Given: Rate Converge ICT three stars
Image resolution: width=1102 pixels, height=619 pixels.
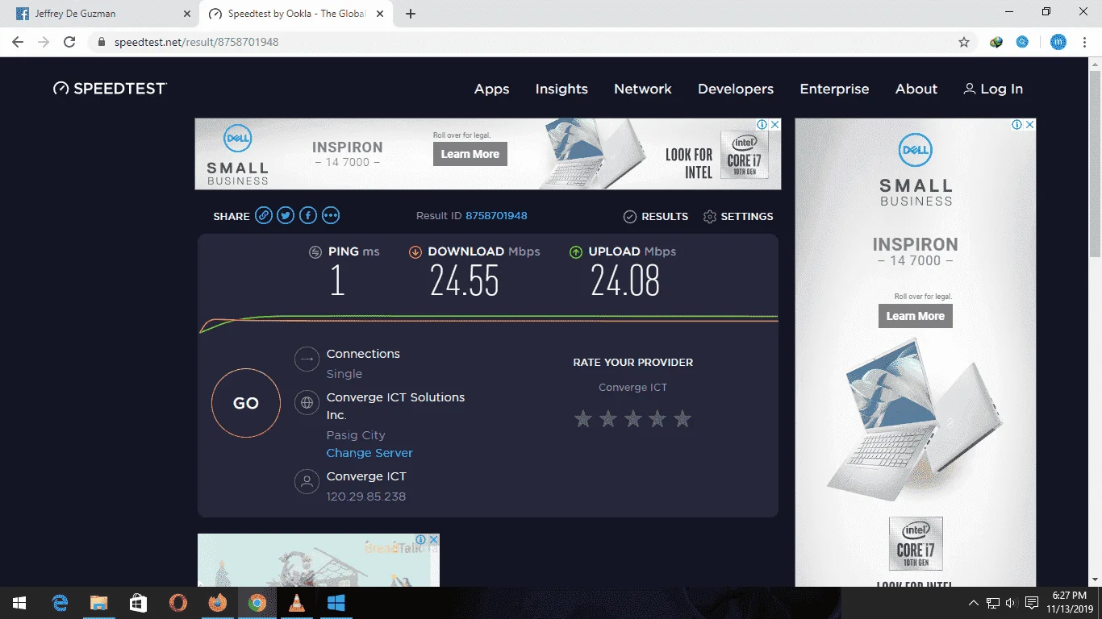Looking at the screenshot, I should click(633, 418).
